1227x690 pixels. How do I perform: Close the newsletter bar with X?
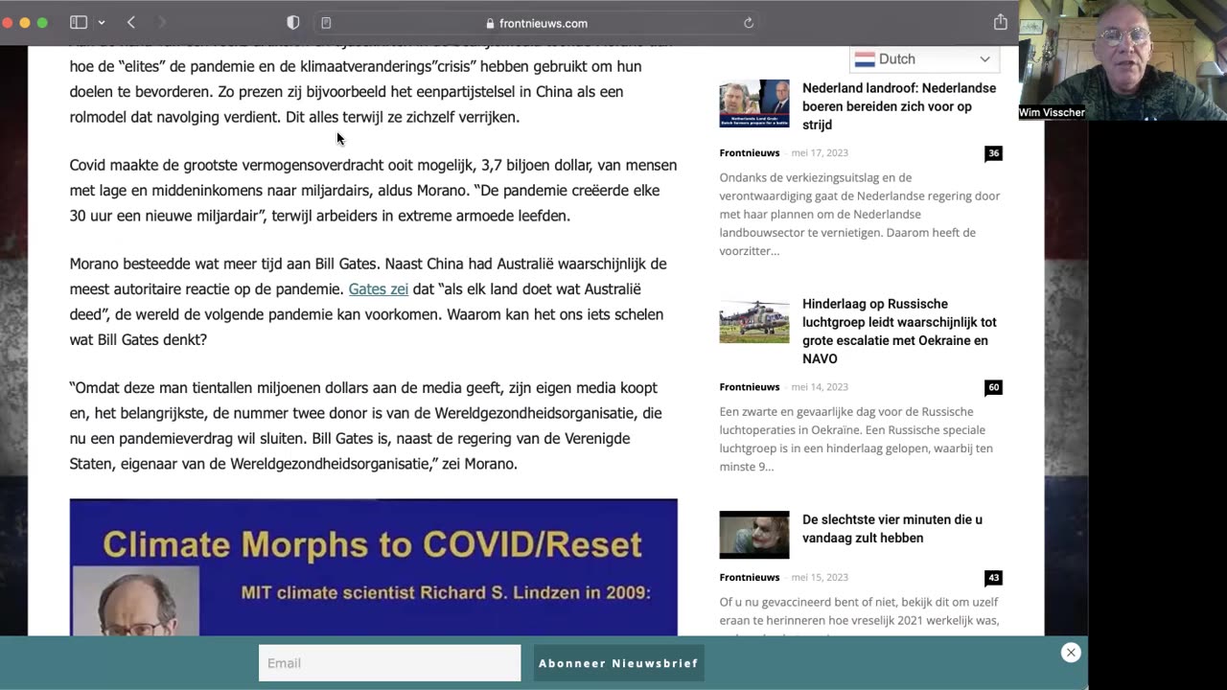1071,653
